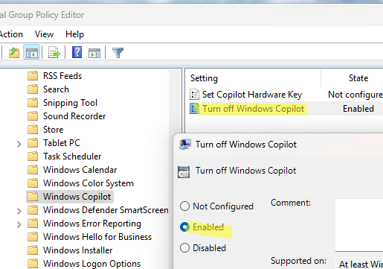383x269 pixels.
Task: Sort by the State column header
Action: [358, 78]
